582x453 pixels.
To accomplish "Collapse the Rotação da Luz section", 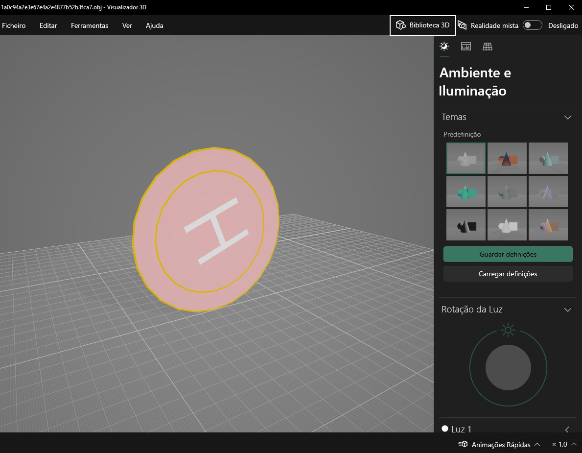I will tap(568, 310).
